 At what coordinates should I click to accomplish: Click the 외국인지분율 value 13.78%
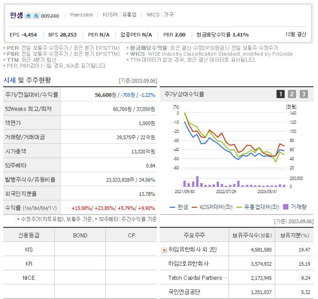[x=147, y=194]
